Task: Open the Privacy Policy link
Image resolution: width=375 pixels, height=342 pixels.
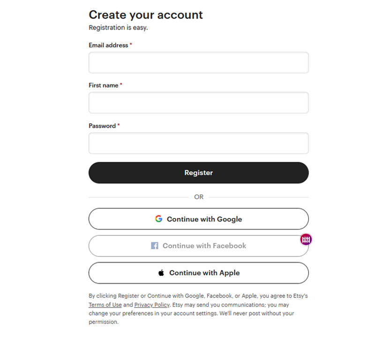Action: coord(152,304)
